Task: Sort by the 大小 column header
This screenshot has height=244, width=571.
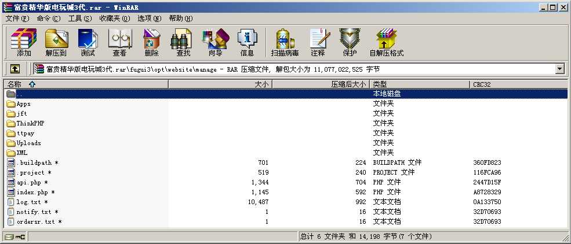Action: pos(220,84)
